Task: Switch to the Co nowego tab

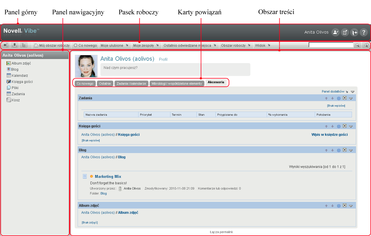Action: (85, 84)
